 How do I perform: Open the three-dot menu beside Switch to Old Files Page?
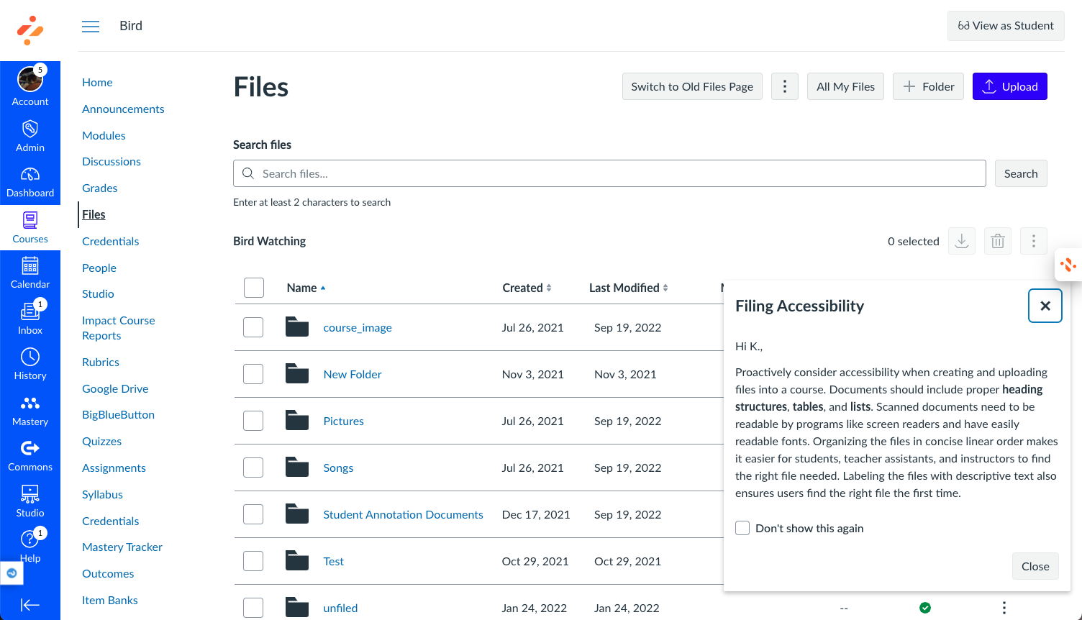coord(785,86)
